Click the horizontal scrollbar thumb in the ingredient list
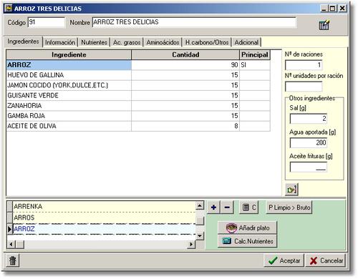 (x=20, y=244)
